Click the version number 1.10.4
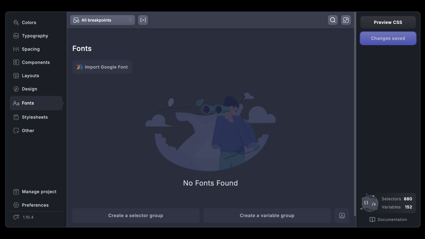This screenshot has height=239, width=425. pos(28,217)
